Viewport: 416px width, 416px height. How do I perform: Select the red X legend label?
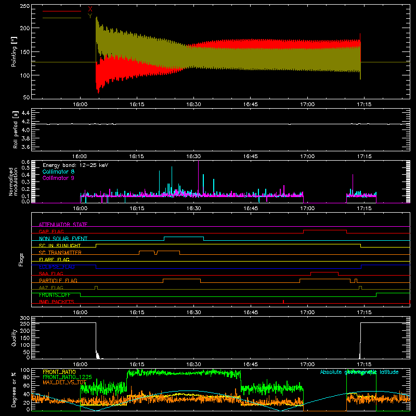pos(90,9)
